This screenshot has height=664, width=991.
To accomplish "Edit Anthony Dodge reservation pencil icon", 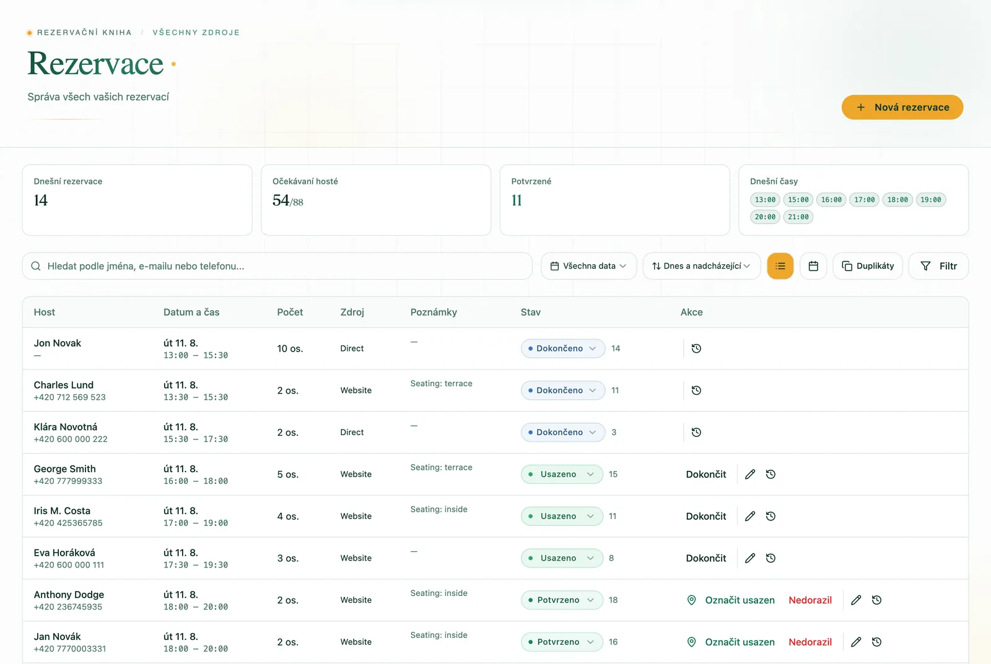I will 856,600.
